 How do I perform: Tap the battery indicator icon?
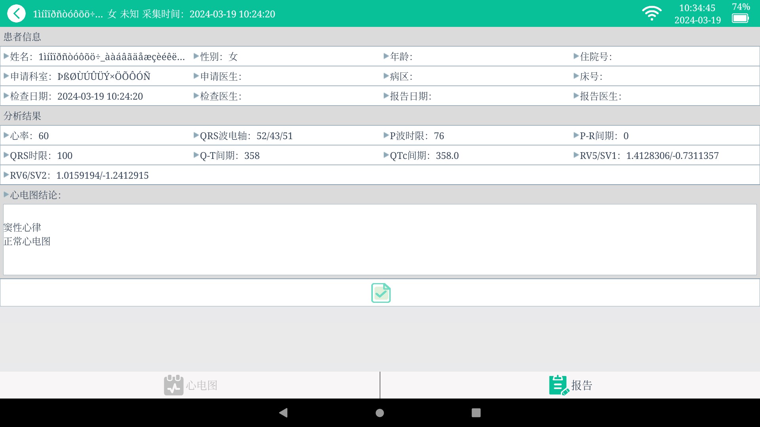(x=740, y=18)
